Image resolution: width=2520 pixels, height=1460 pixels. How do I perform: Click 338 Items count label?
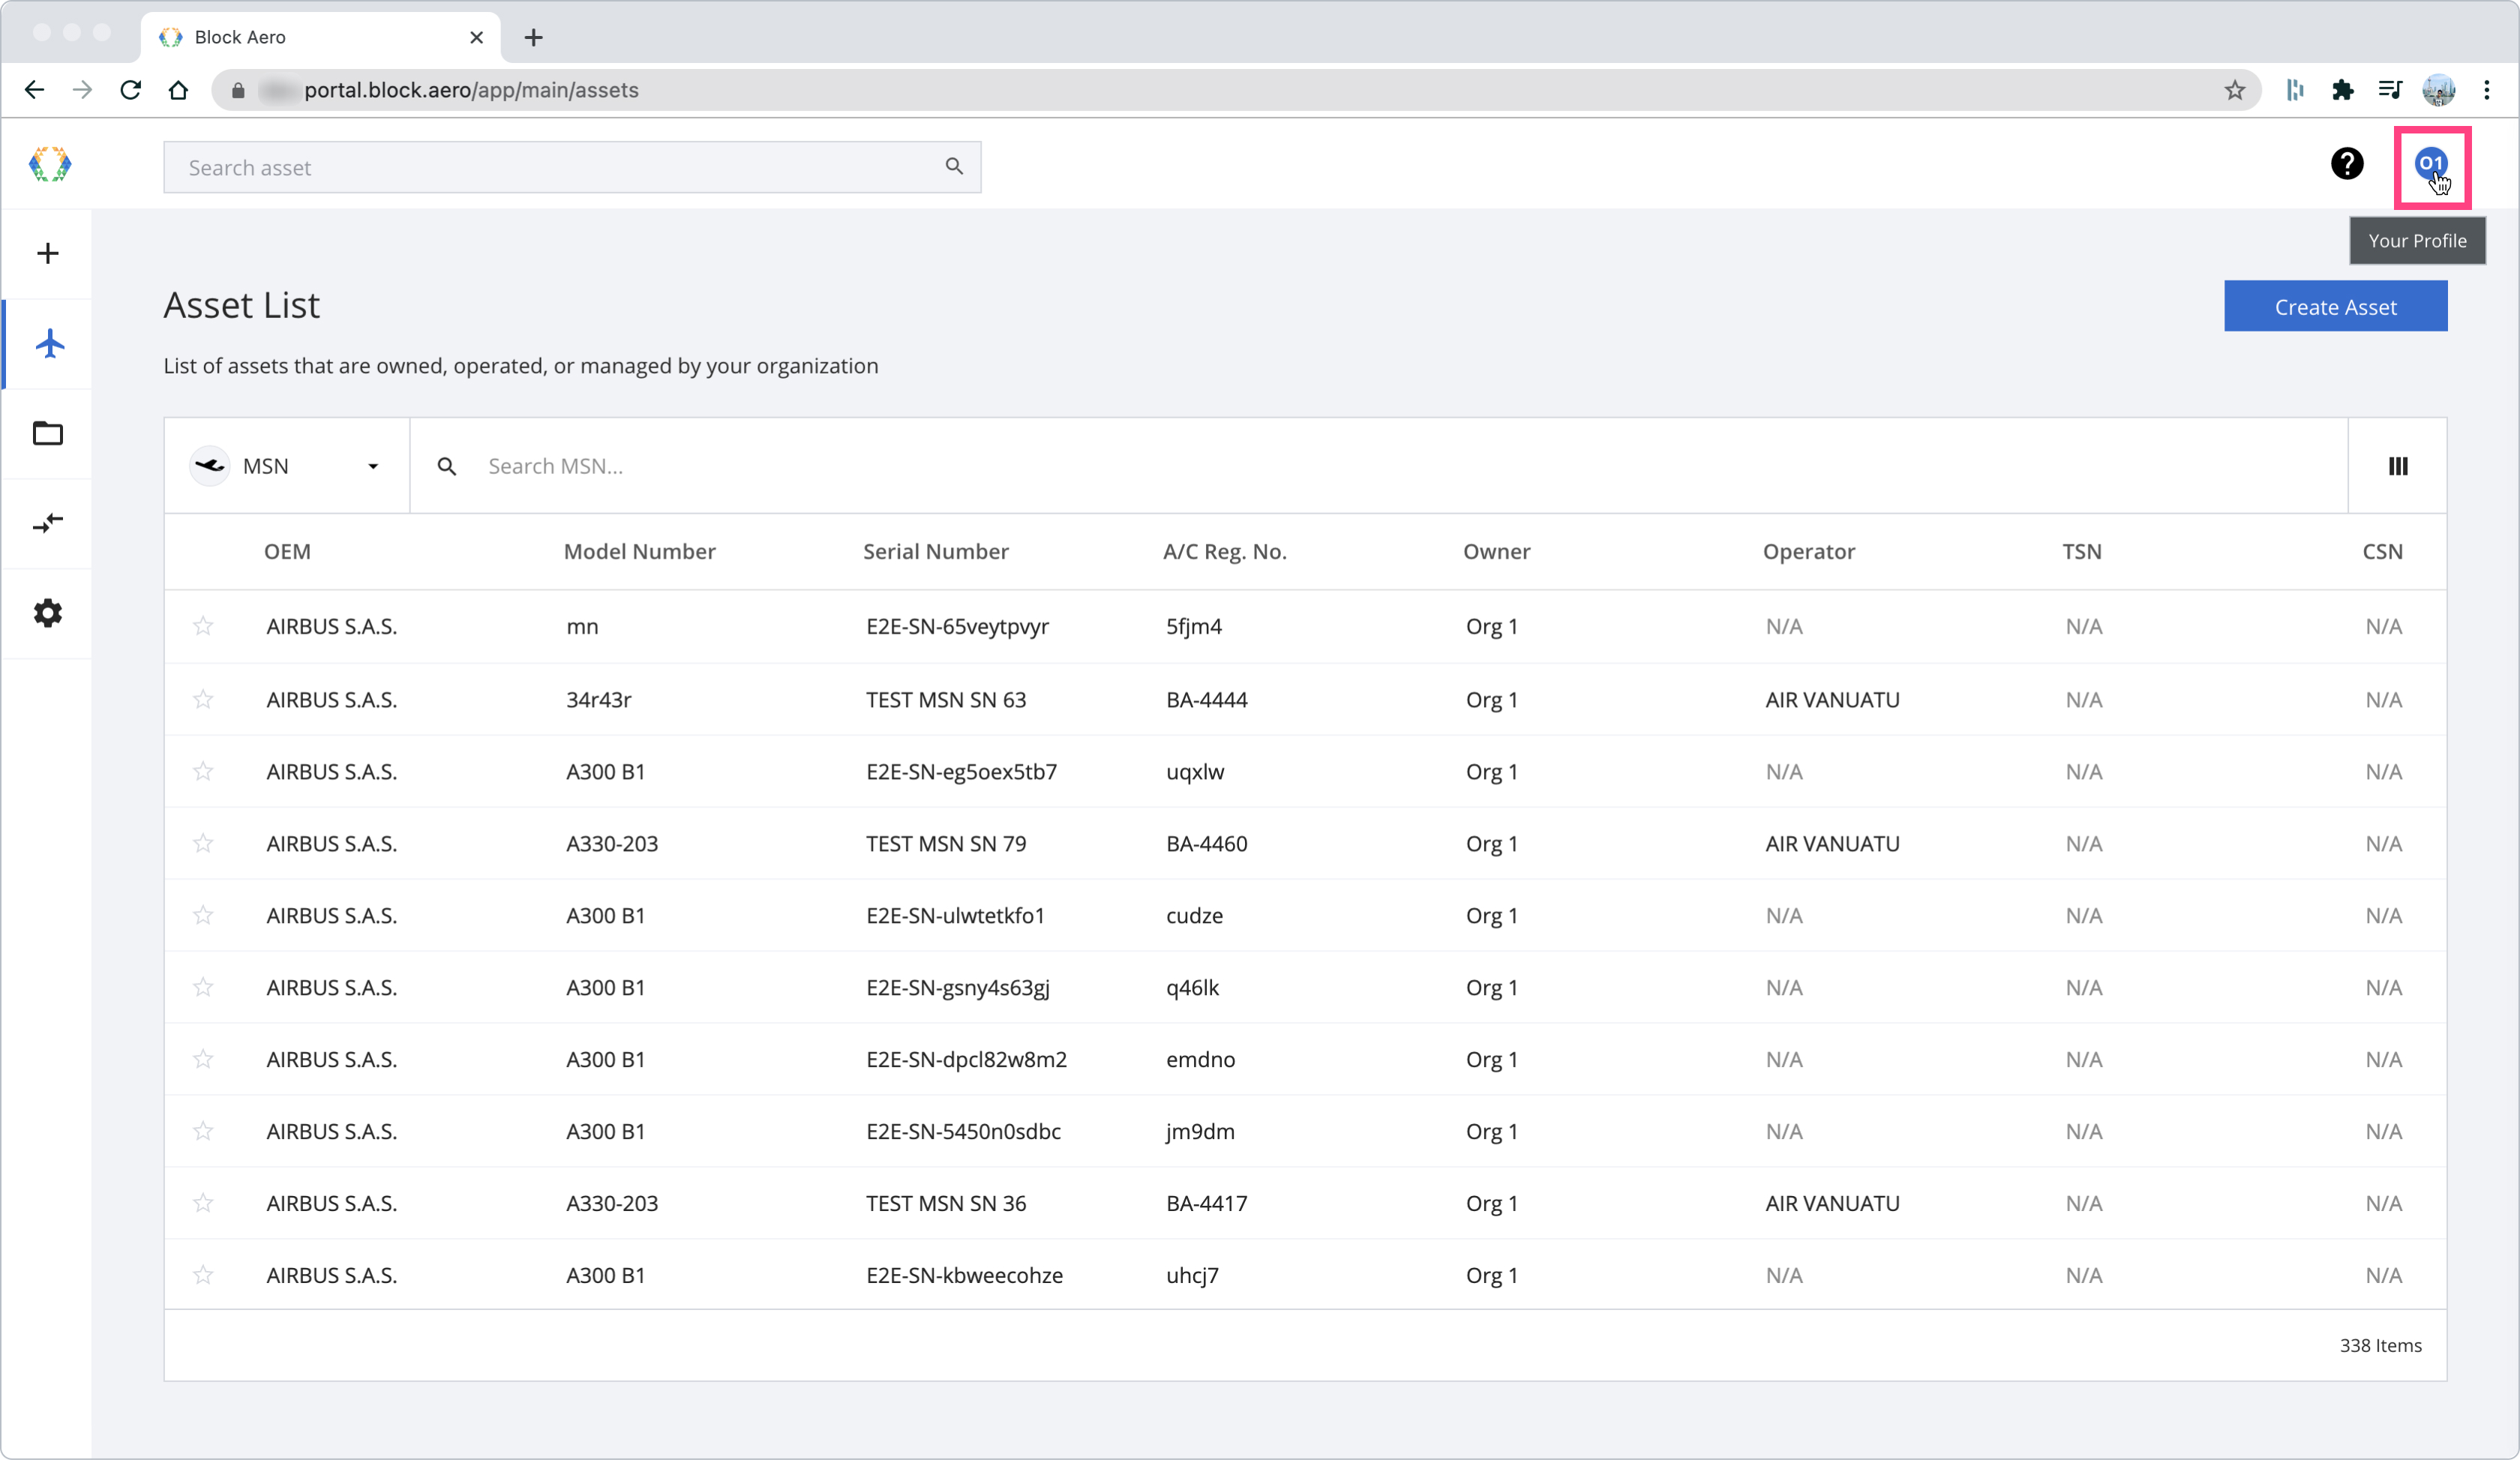point(2380,1345)
